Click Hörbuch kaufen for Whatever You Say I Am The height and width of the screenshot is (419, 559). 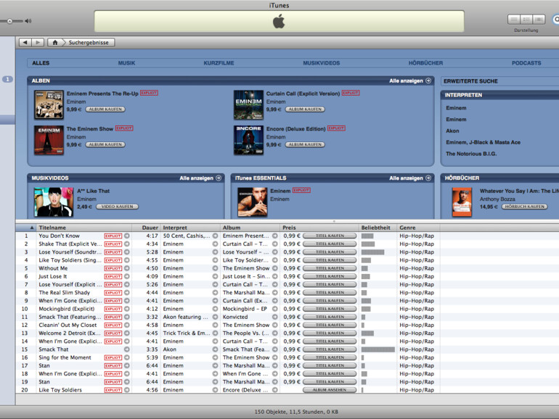pos(524,207)
